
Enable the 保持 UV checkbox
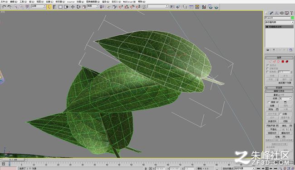click(269, 102)
